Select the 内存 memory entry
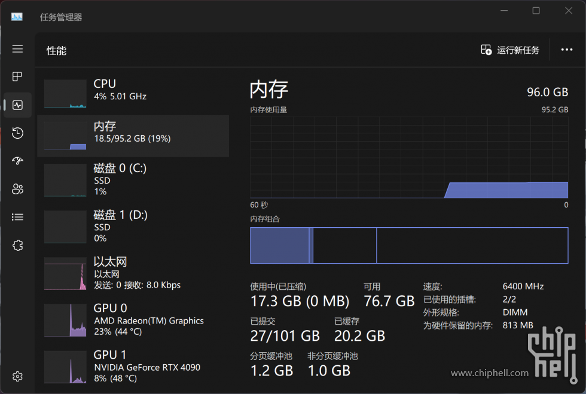Viewport: 586px width, 394px height. click(x=133, y=136)
